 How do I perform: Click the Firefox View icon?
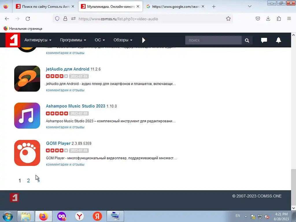[x=6, y=6]
